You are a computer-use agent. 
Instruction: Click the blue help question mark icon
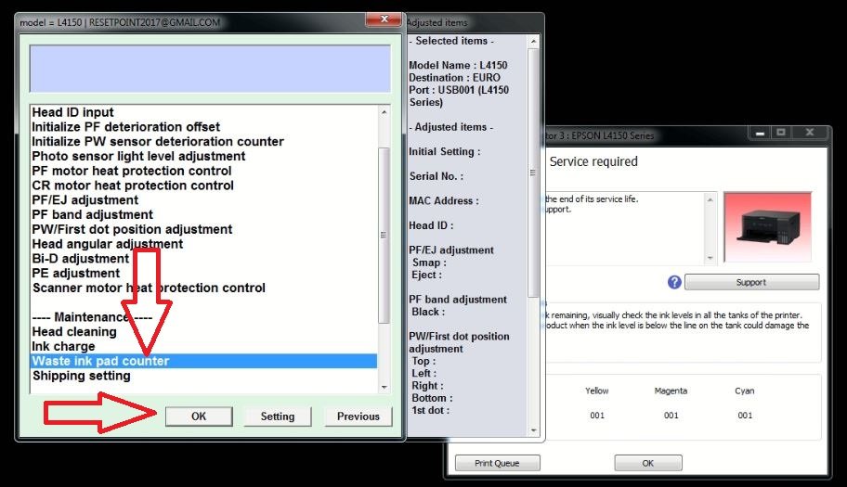(674, 282)
